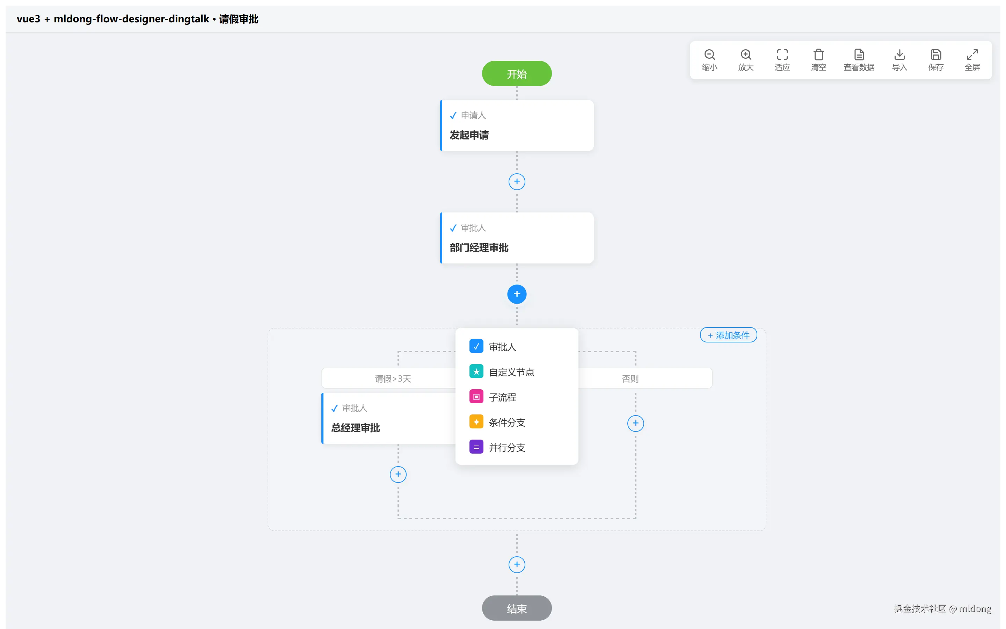Click plus button above 结束 node
The width and height of the screenshot is (1006, 629).
(x=517, y=564)
